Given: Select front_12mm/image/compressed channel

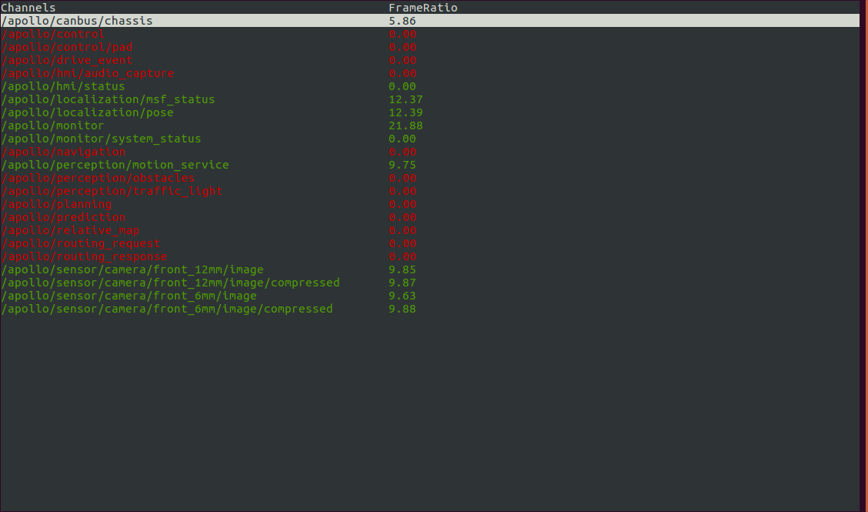Looking at the screenshot, I should pyautogui.click(x=171, y=283).
